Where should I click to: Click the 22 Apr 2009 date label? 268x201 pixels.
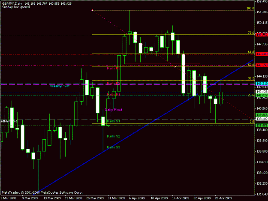click(202, 198)
